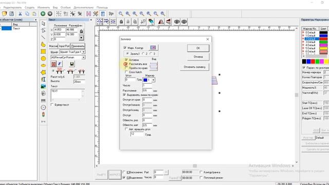Click the first magnifier zoom icon
329x185 pixels.
click(x=121, y=14)
